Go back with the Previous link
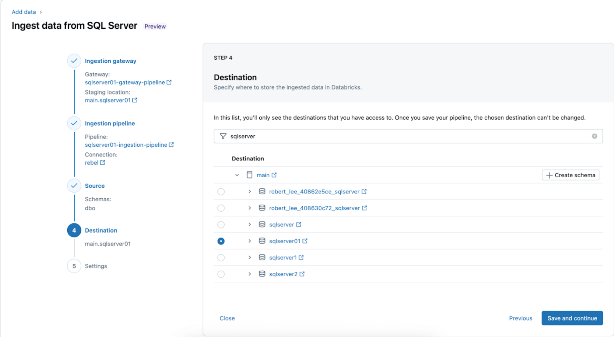 (520, 318)
